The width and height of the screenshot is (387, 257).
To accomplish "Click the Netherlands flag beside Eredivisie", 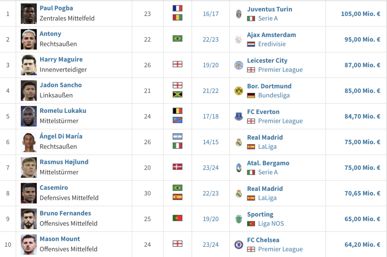I will (x=251, y=44).
